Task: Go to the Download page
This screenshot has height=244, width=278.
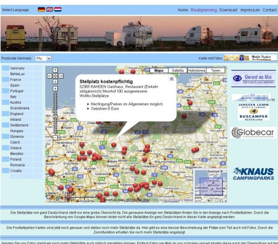Action: [228, 10]
